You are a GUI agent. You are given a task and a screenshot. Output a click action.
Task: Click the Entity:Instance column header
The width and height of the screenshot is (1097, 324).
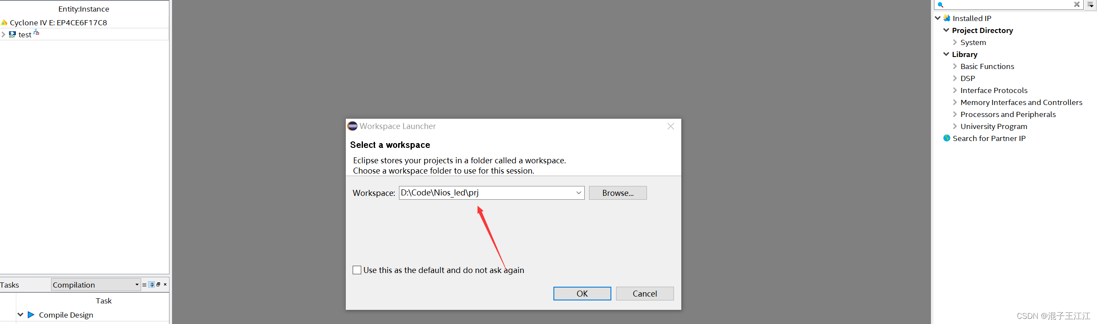(x=84, y=9)
